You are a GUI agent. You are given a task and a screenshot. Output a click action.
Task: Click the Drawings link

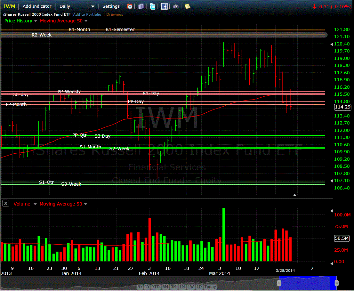(x=115, y=14)
